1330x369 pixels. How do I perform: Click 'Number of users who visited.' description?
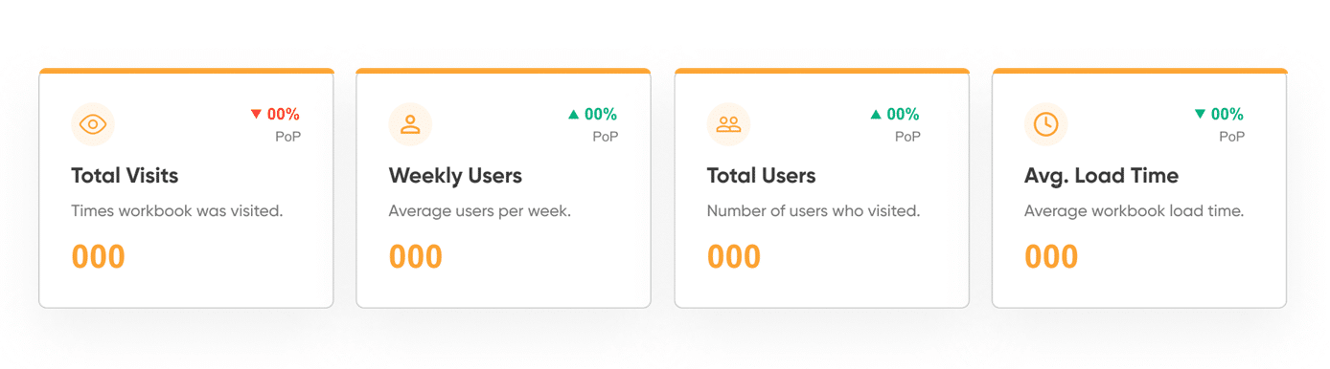(814, 210)
